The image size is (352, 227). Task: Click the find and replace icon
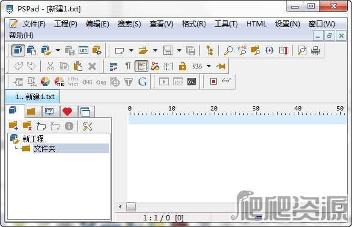click(x=242, y=50)
